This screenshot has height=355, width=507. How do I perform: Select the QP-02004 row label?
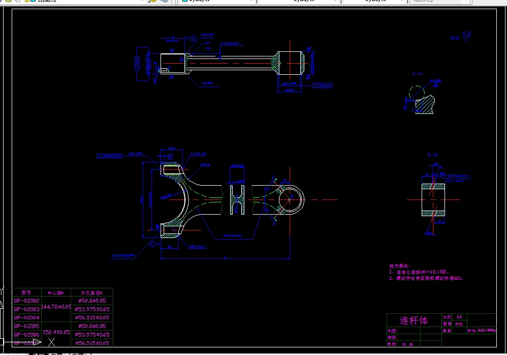(26, 317)
